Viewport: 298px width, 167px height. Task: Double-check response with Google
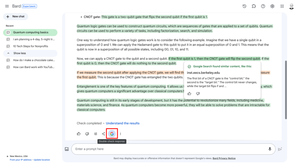(112, 134)
